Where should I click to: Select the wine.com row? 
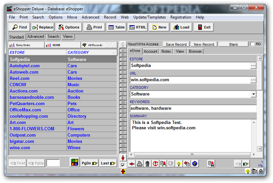point(63,148)
